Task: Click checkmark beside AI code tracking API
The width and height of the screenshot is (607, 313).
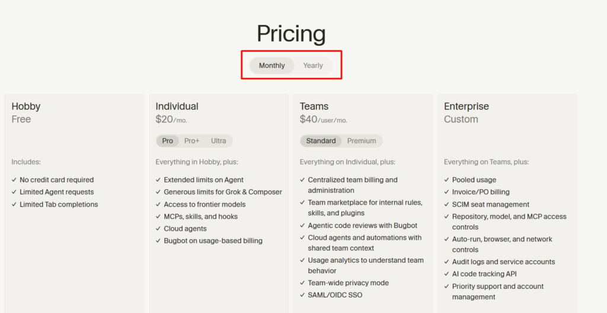Action: [446, 273]
